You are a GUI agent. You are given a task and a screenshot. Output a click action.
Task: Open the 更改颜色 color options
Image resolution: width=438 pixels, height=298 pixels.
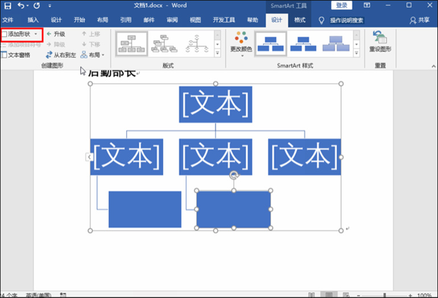coord(241,44)
